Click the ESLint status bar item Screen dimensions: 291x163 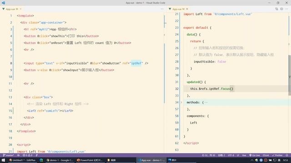266,155
